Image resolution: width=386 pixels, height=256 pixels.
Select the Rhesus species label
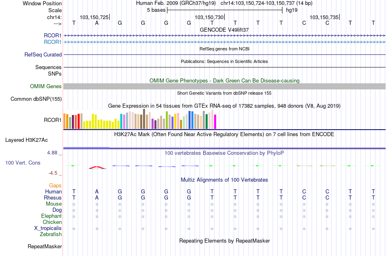[53, 197]
